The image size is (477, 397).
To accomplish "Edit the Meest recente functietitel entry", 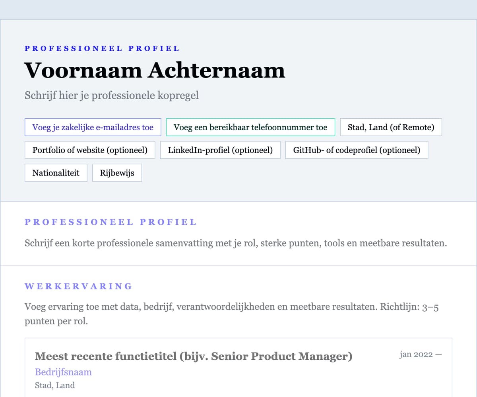I will tap(194, 356).
